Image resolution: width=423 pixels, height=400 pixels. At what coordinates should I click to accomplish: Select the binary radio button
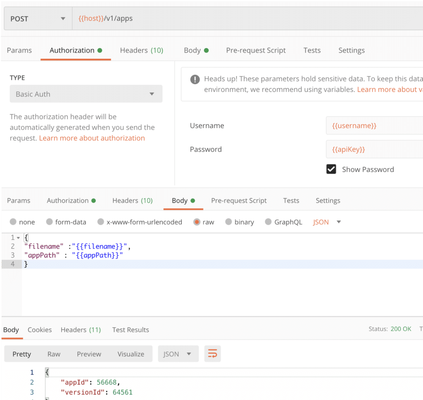228,222
